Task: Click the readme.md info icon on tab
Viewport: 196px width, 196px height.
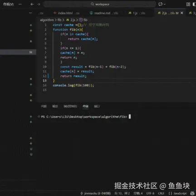Action: (x=91, y=13)
